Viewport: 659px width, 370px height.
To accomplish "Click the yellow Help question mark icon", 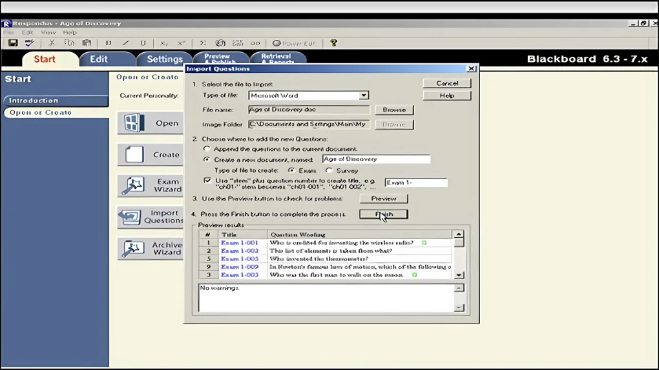I will coord(333,43).
